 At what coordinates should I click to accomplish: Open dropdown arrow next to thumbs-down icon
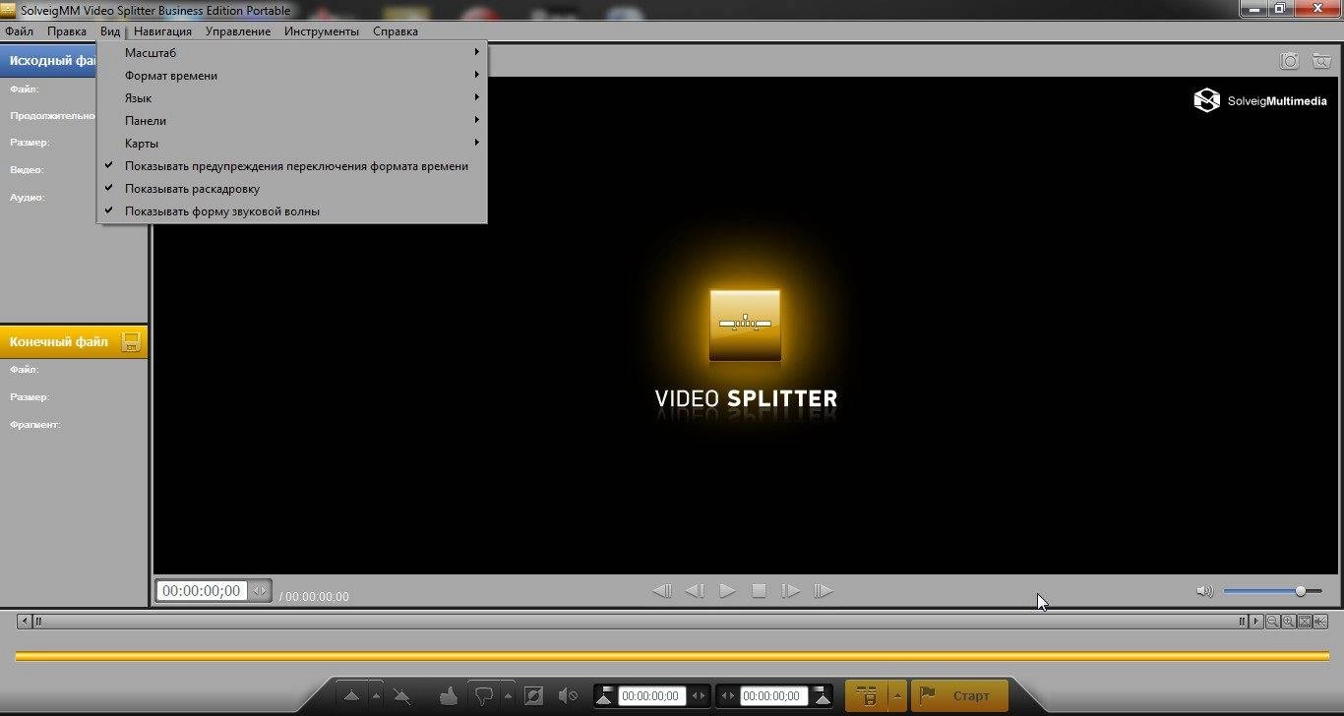pos(508,695)
